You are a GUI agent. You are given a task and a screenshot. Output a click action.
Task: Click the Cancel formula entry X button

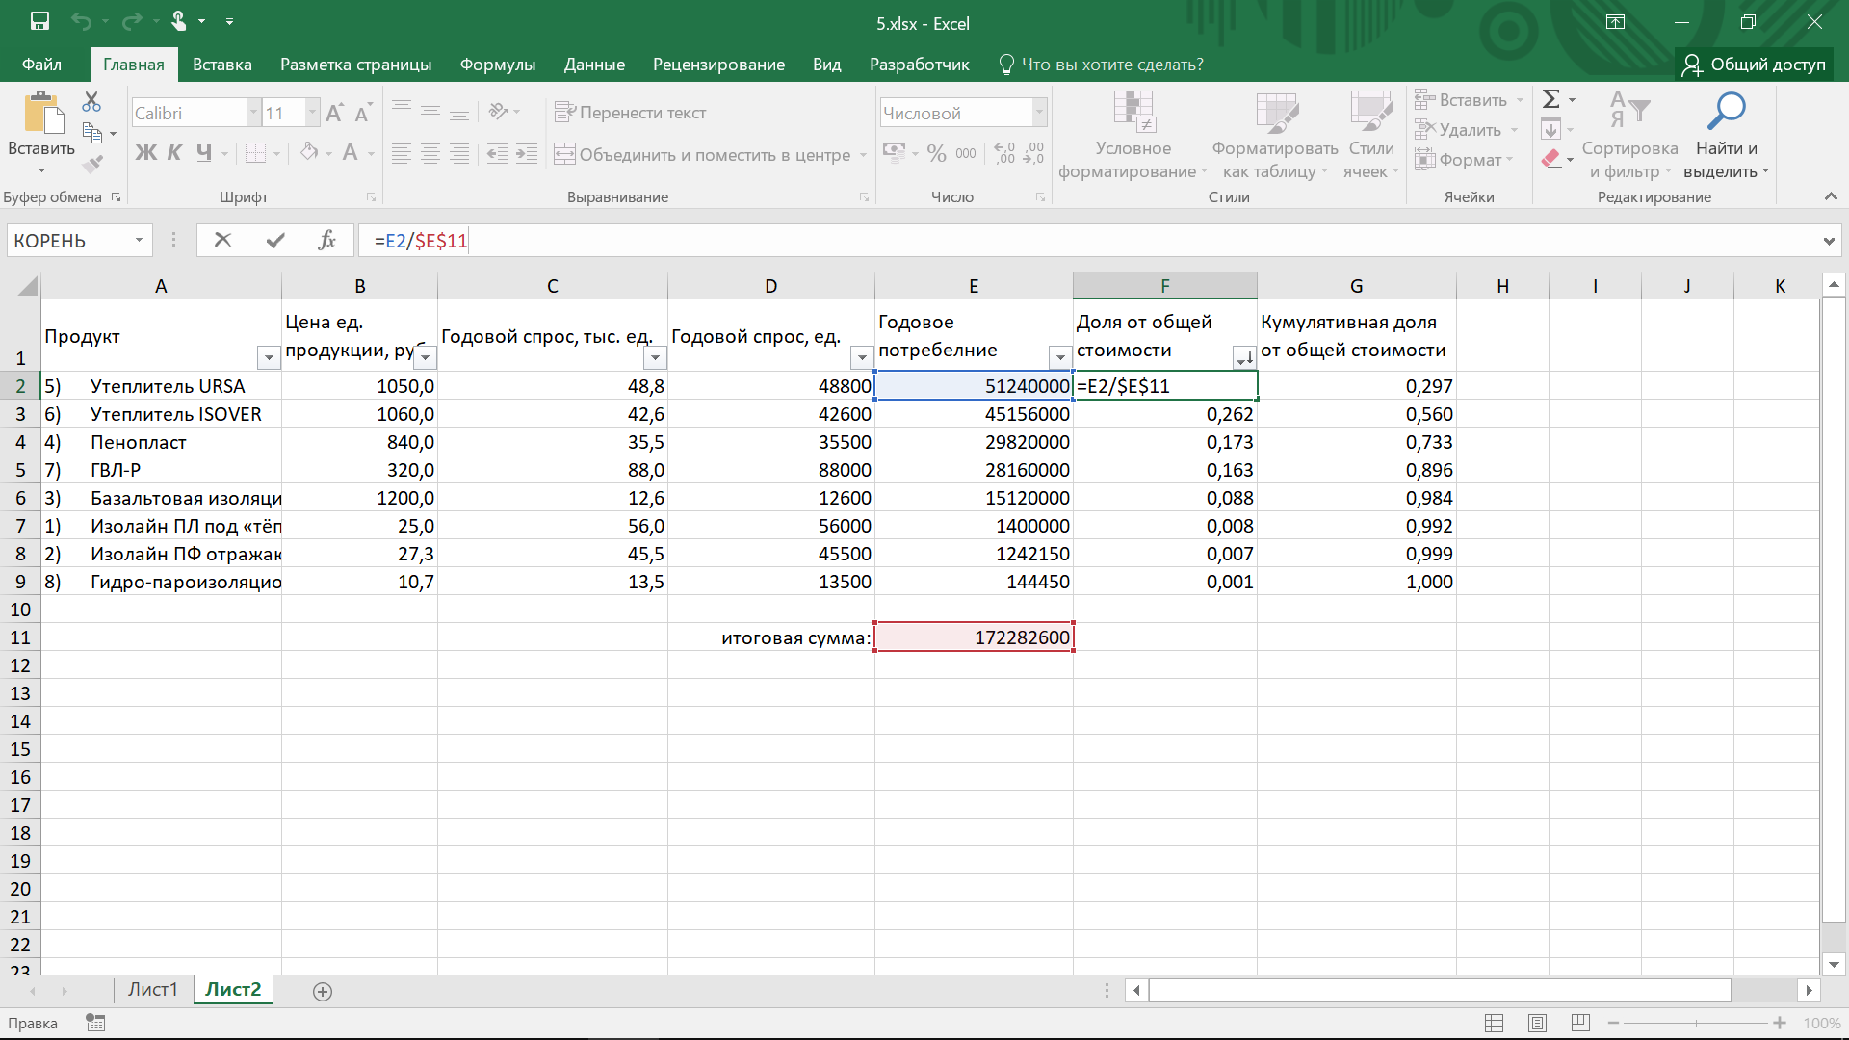222,241
